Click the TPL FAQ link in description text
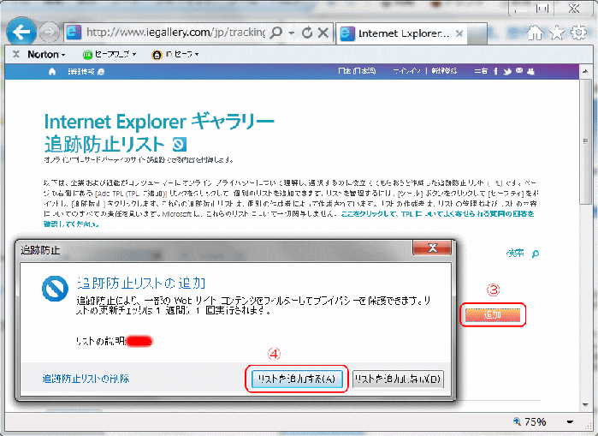The image size is (598, 436). point(437,214)
